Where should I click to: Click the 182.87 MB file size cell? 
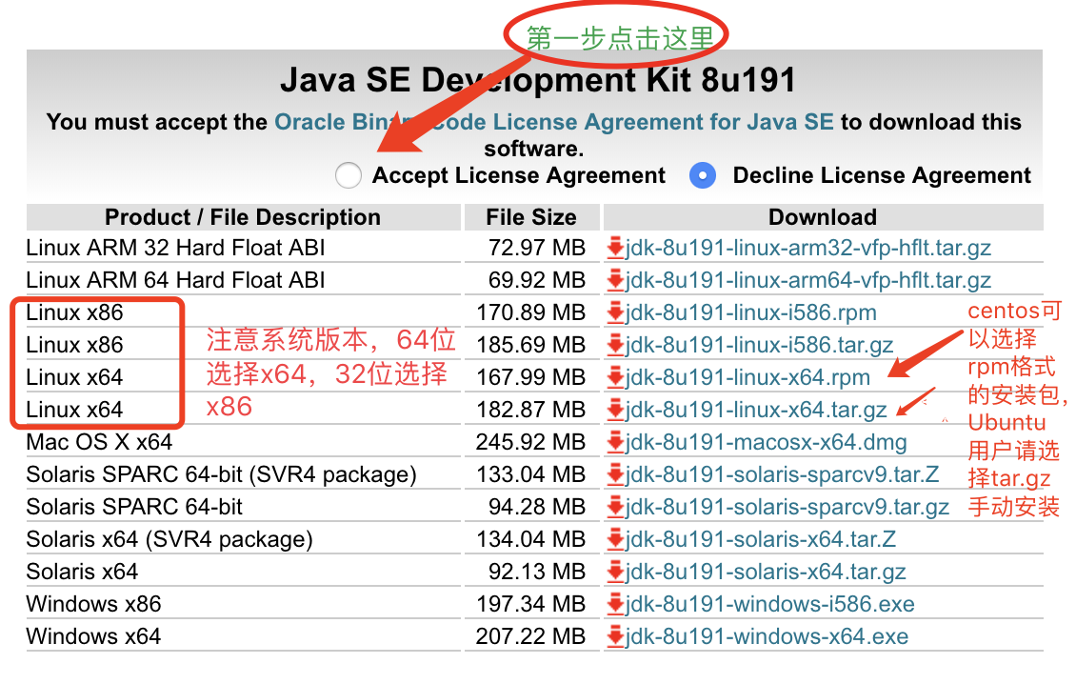point(531,409)
